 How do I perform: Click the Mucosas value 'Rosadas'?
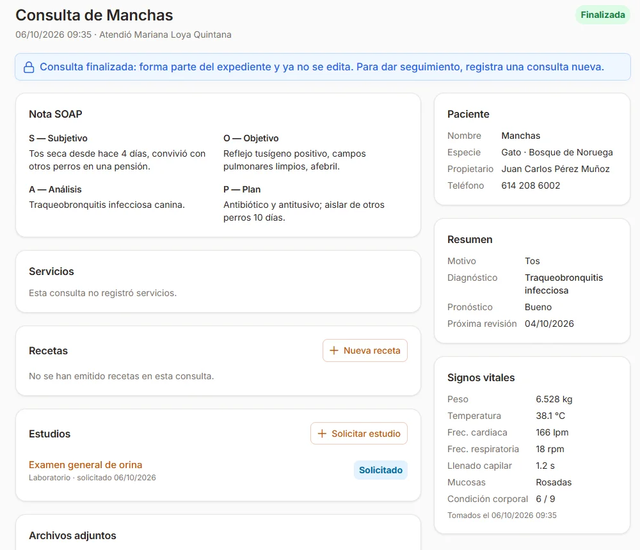tap(554, 482)
